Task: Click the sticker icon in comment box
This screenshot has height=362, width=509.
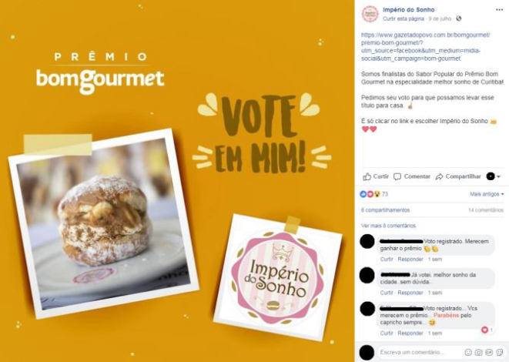Action: (499, 352)
